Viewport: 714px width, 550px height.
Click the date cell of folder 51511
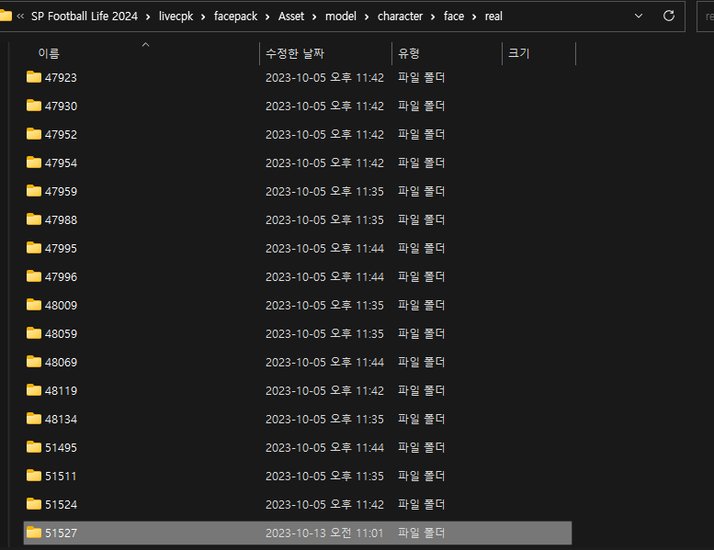(324, 476)
